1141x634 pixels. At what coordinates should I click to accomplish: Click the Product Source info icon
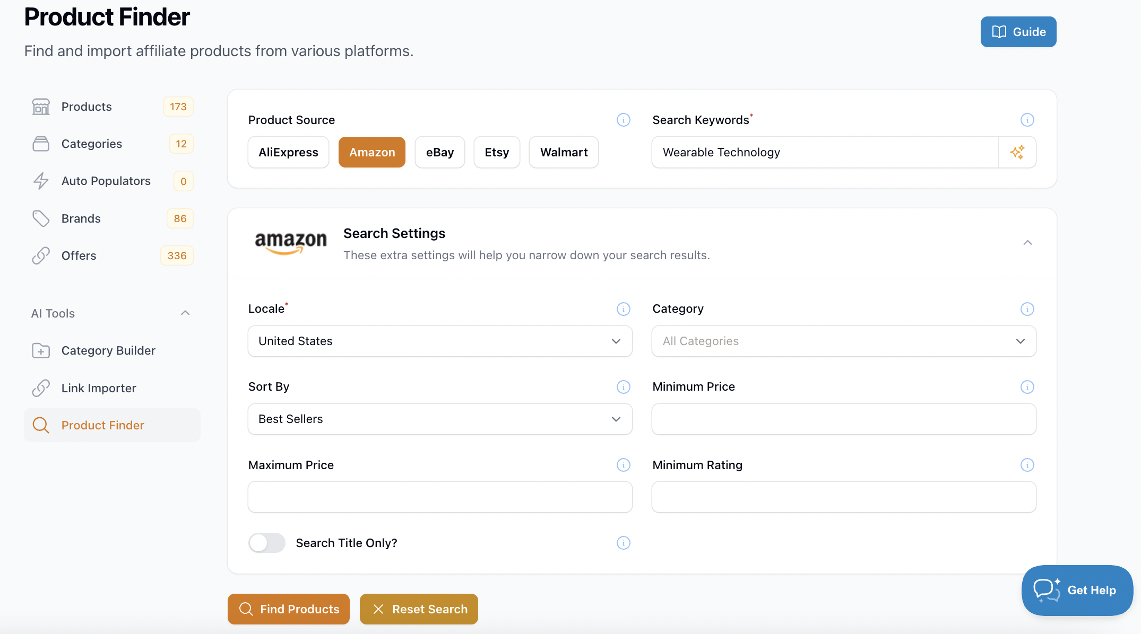(623, 120)
